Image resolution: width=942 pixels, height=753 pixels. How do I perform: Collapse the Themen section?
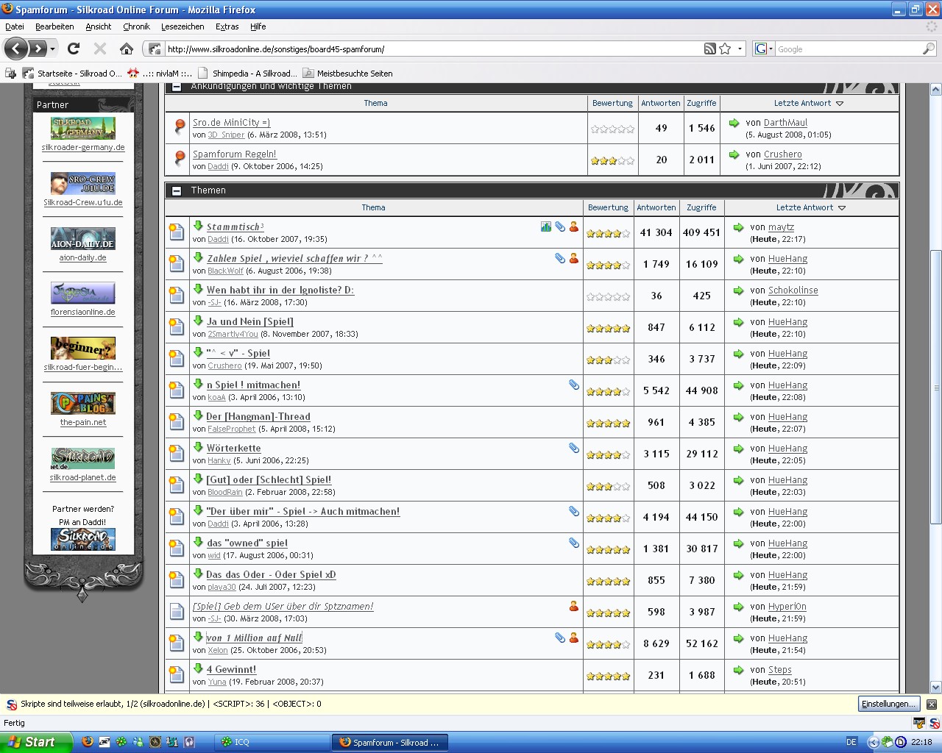(x=177, y=190)
